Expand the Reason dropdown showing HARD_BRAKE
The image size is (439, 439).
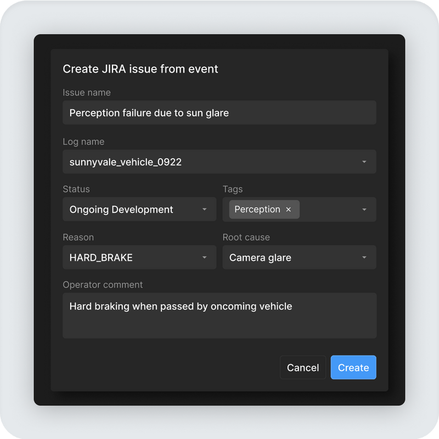tap(139, 257)
